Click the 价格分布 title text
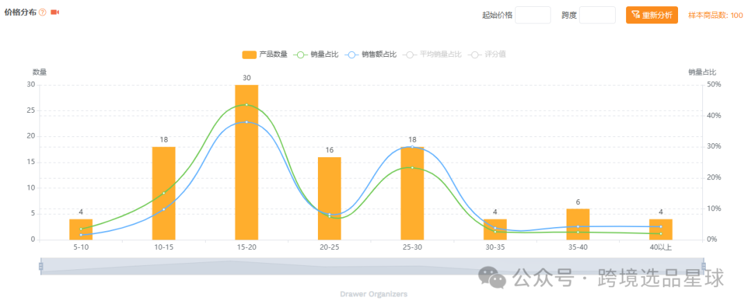Viewport: 748px width, 308px height. pyautogui.click(x=20, y=12)
